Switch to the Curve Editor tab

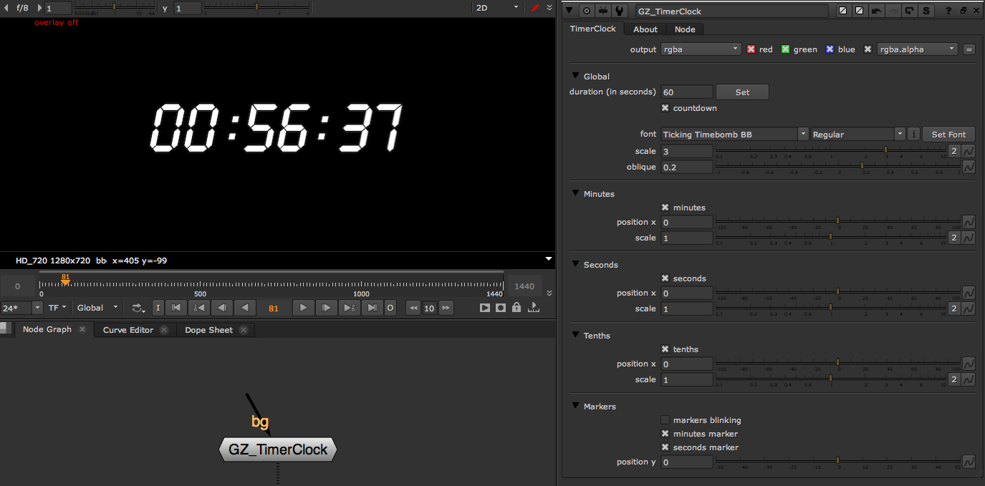(x=128, y=329)
